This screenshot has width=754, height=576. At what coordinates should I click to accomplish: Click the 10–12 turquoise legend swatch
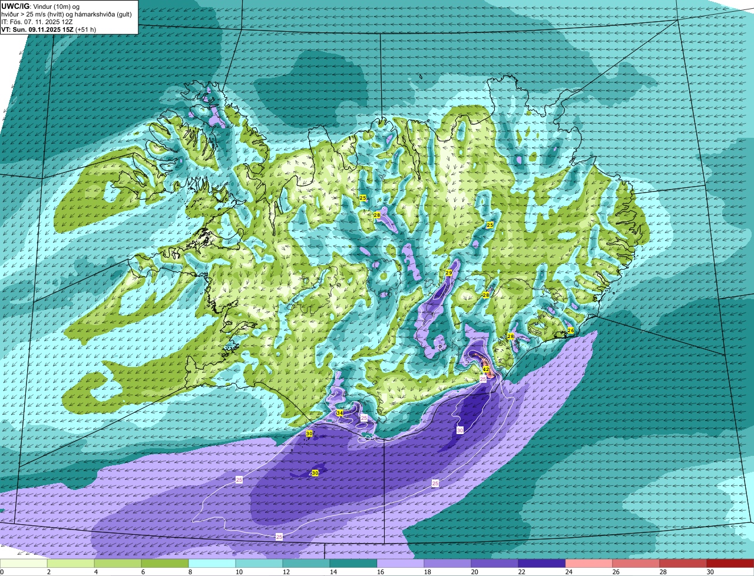(259, 563)
